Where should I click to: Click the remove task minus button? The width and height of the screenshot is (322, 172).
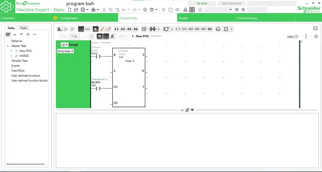[35, 35]
